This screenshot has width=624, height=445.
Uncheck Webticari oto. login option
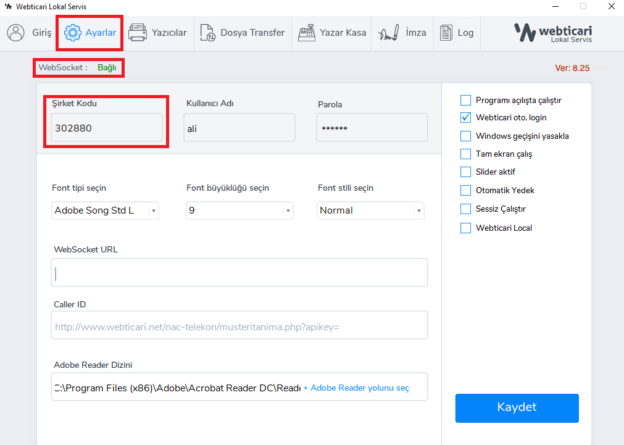[x=465, y=117]
